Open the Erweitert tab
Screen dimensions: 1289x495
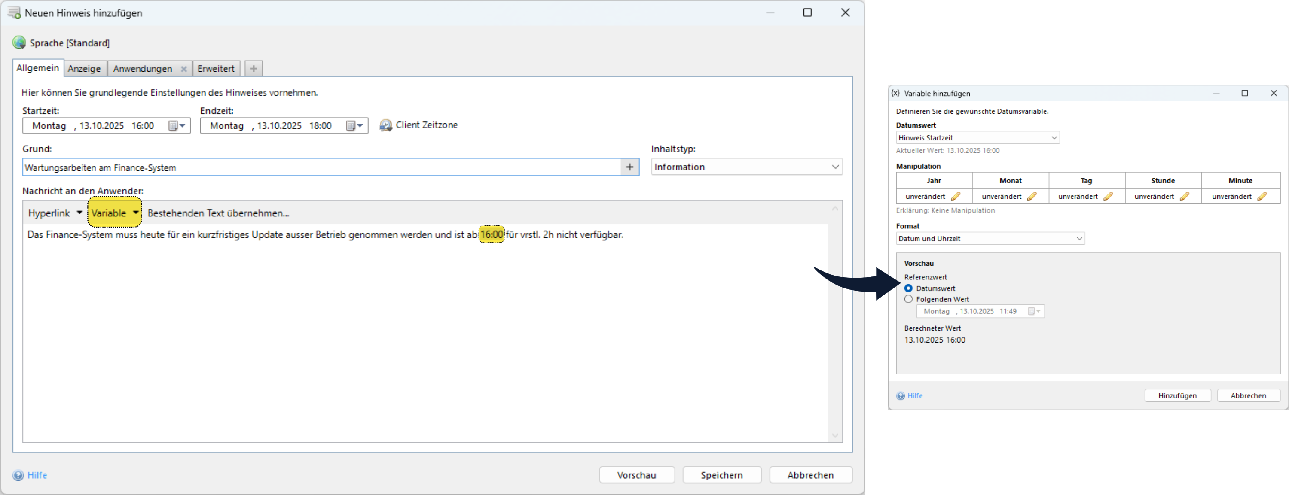(216, 69)
